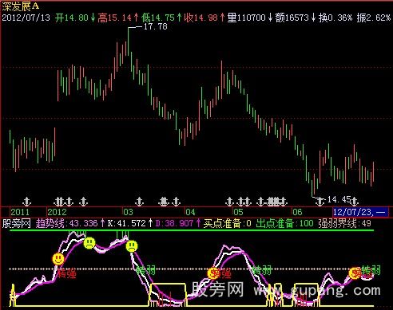The image size is (393, 310).
Task: Click the 17.78 high price annotation
Action: tap(156, 26)
